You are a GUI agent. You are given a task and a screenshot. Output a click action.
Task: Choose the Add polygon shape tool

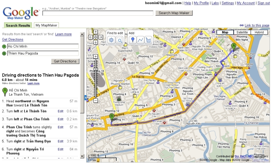[148, 40]
